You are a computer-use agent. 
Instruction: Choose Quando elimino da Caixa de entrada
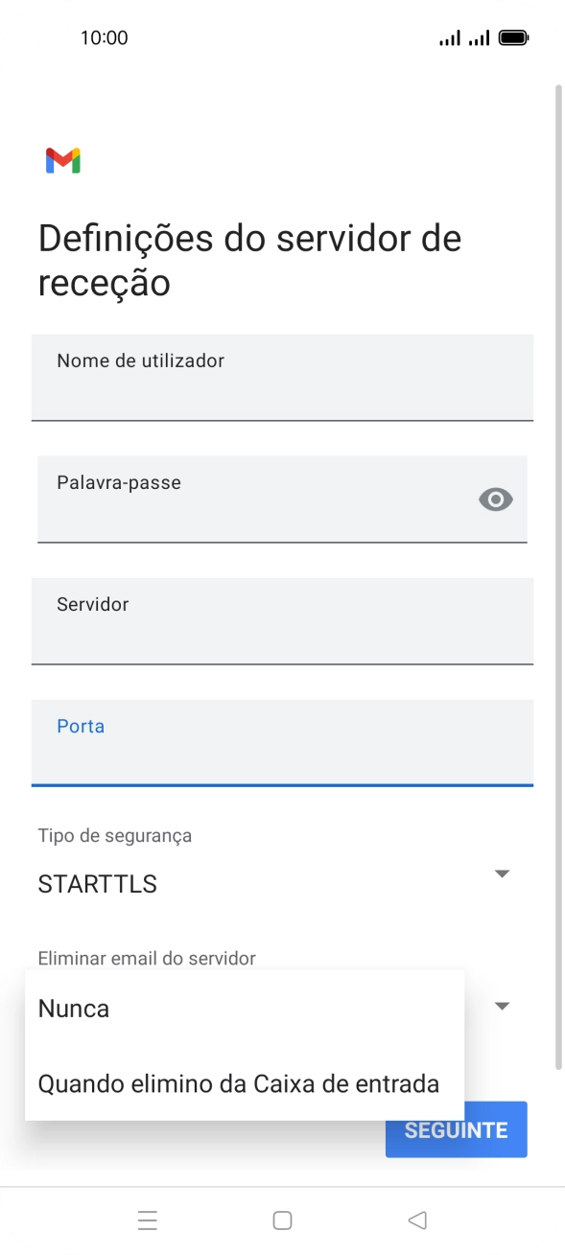click(237, 1083)
